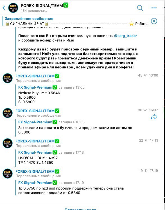Go back using the left chevron arrow

tap(4, 8)
